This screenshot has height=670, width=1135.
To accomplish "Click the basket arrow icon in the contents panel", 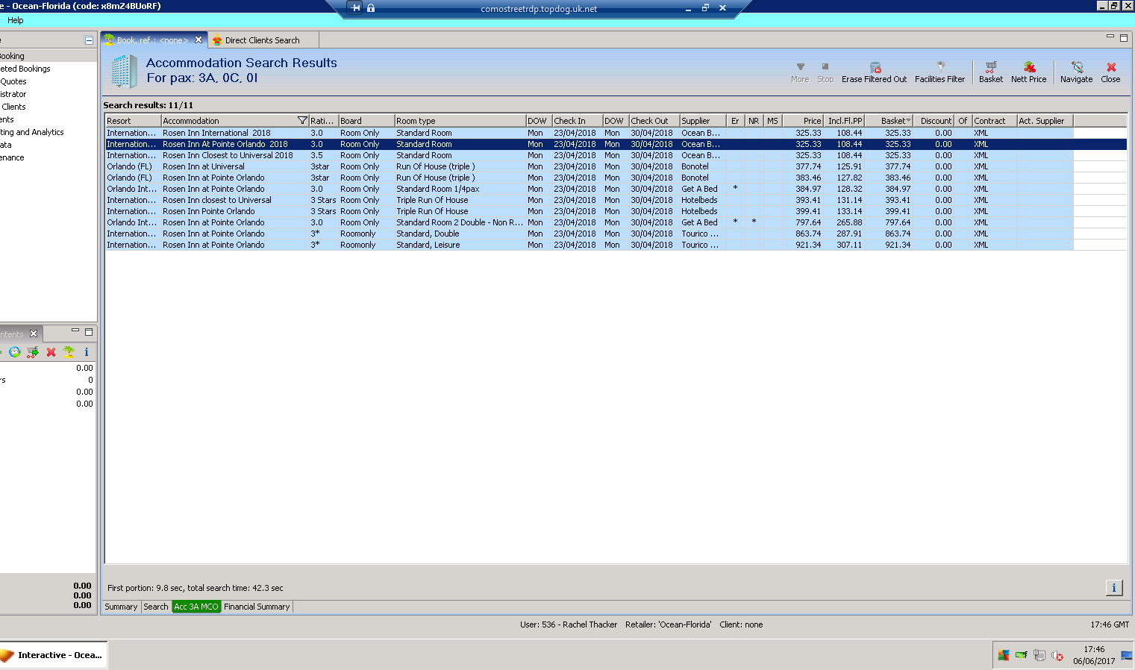I will click(32, 352).
